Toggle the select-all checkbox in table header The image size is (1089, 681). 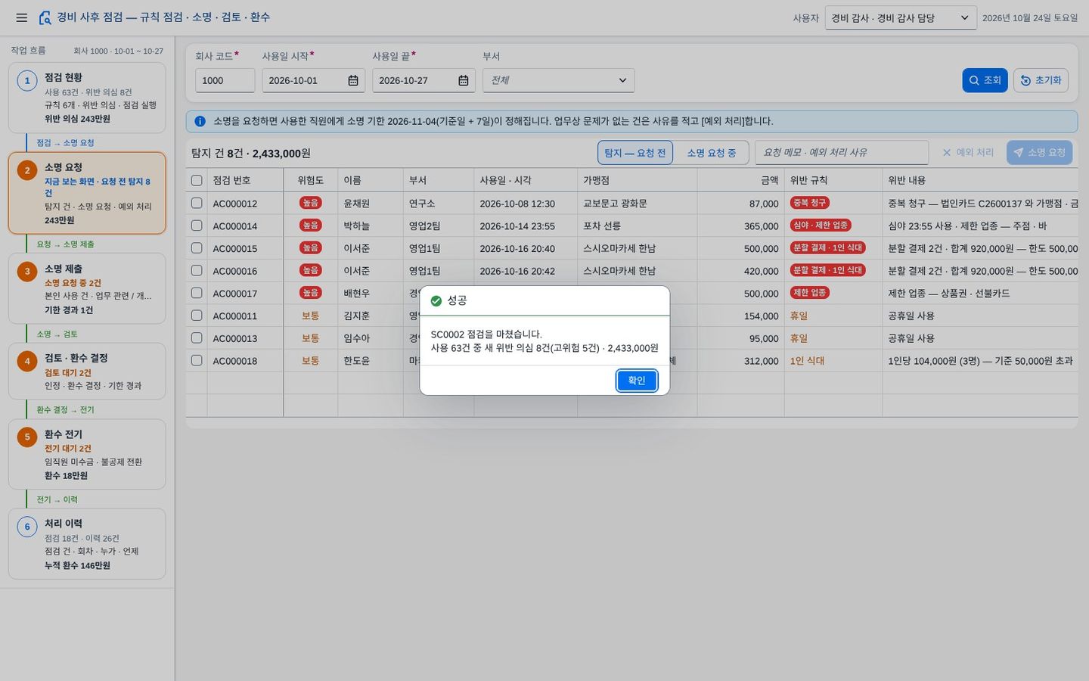[x=197, y=180]
